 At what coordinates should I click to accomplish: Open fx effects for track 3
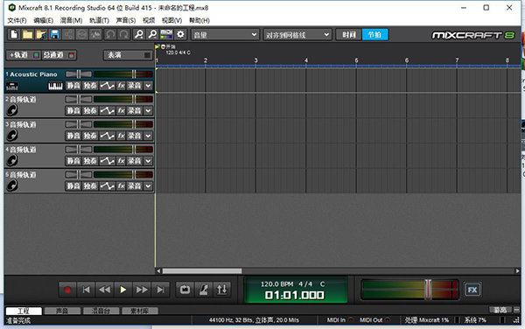(x=121, y=136)
